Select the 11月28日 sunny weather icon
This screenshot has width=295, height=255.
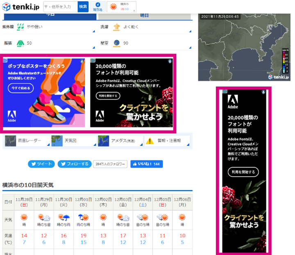pos(24,217)
